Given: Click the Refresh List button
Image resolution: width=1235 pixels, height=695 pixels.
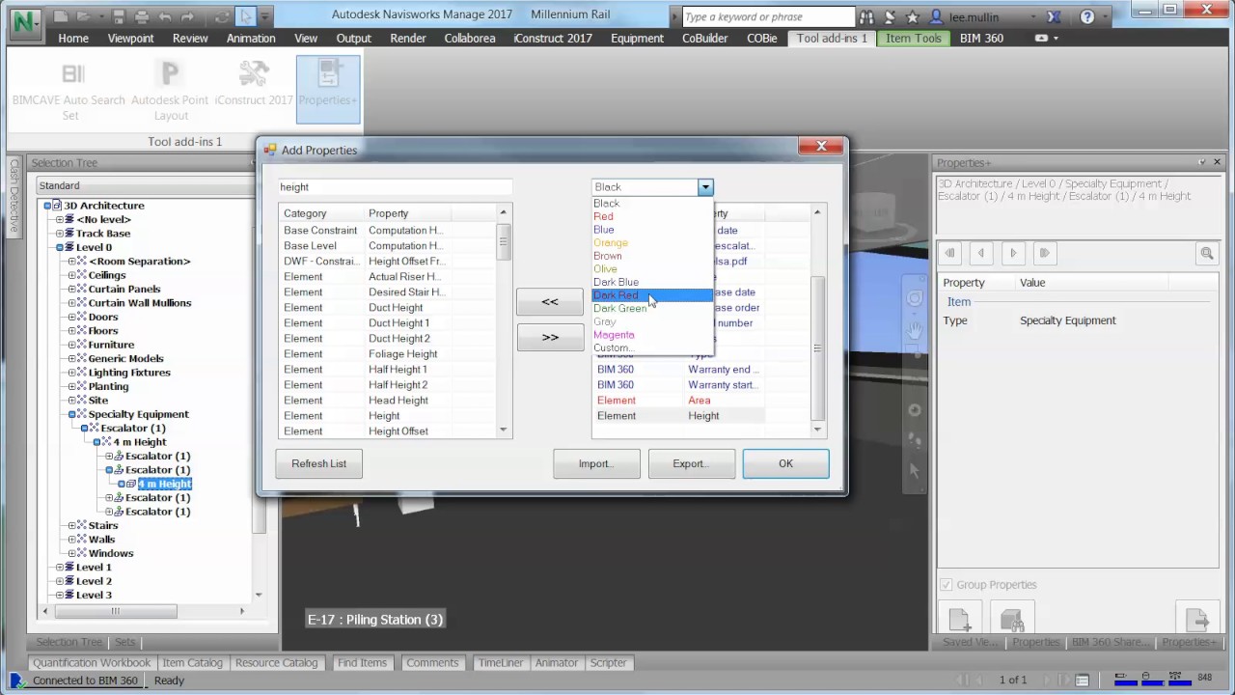Looking at the screenshot, I should click(x=318, y=463).
